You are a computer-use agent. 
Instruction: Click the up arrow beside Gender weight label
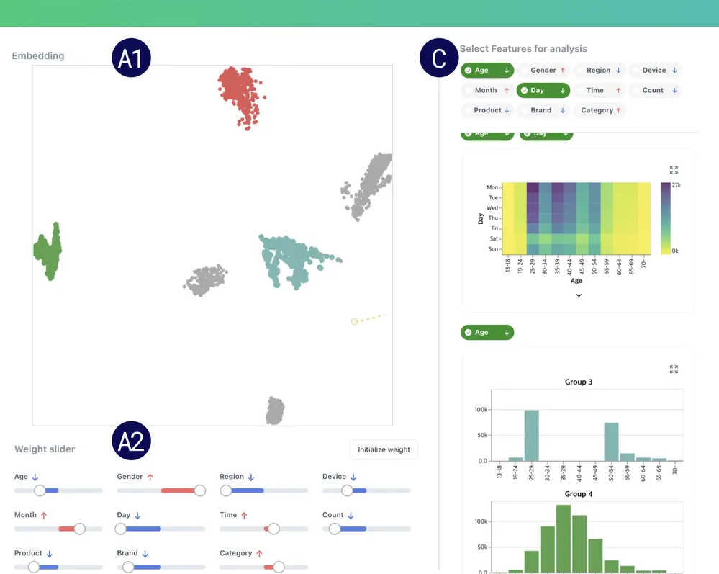[150, 477]
